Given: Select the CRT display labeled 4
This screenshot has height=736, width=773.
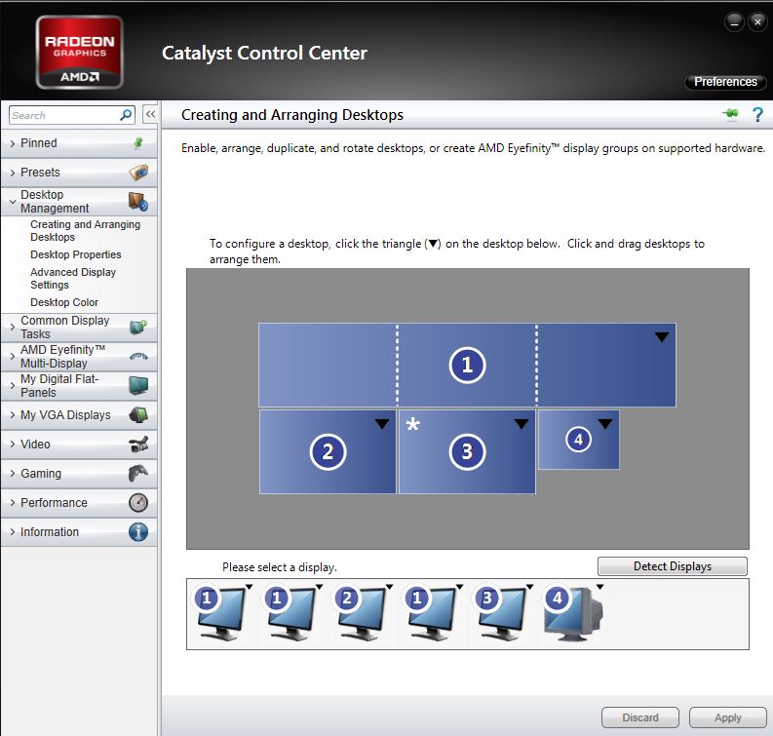Looking at the screenshot, I should point(573,614).
